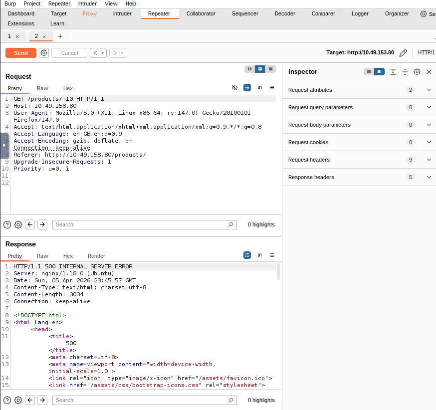Open history back dropdown arrow
436x410 pixels.
[103, 53]
